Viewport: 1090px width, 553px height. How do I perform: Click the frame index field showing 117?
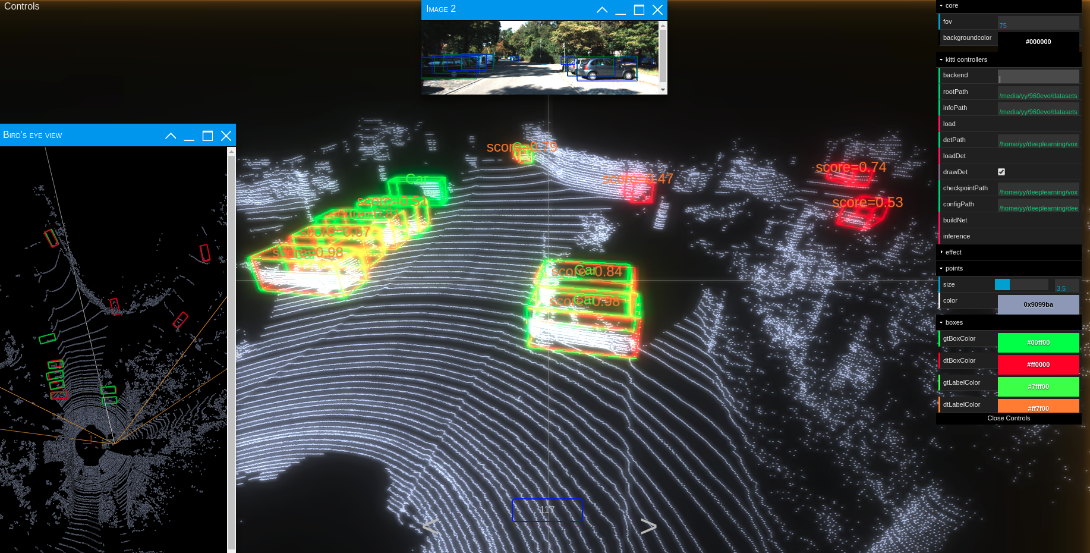547,510
